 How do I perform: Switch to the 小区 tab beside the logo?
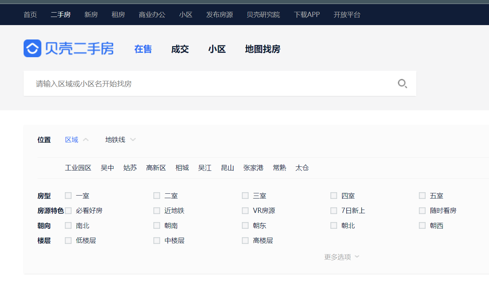[x=217, y=49]
